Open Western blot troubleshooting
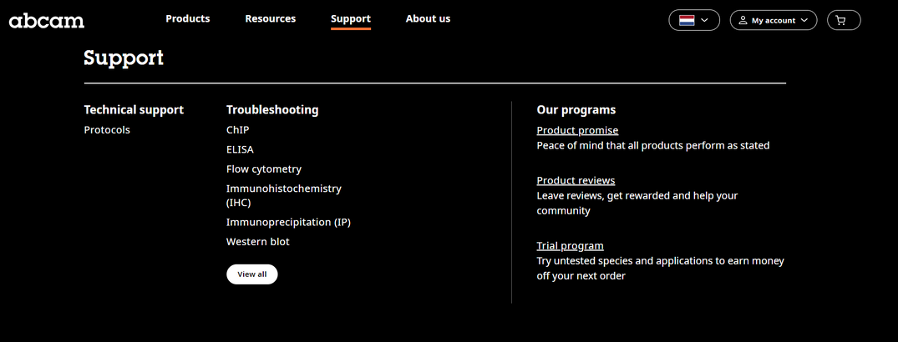The height and width of the screenshot is (342, 898). (x=258, y=241)
